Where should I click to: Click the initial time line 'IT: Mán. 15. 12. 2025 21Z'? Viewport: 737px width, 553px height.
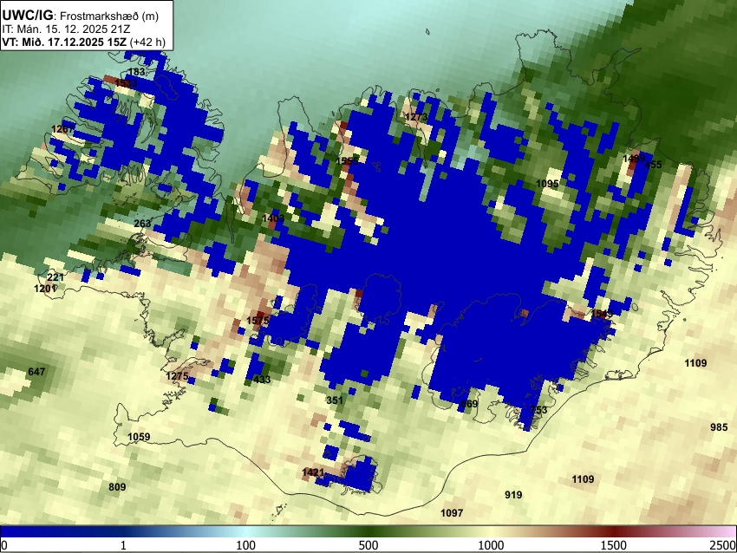click(x=66, y=29)
